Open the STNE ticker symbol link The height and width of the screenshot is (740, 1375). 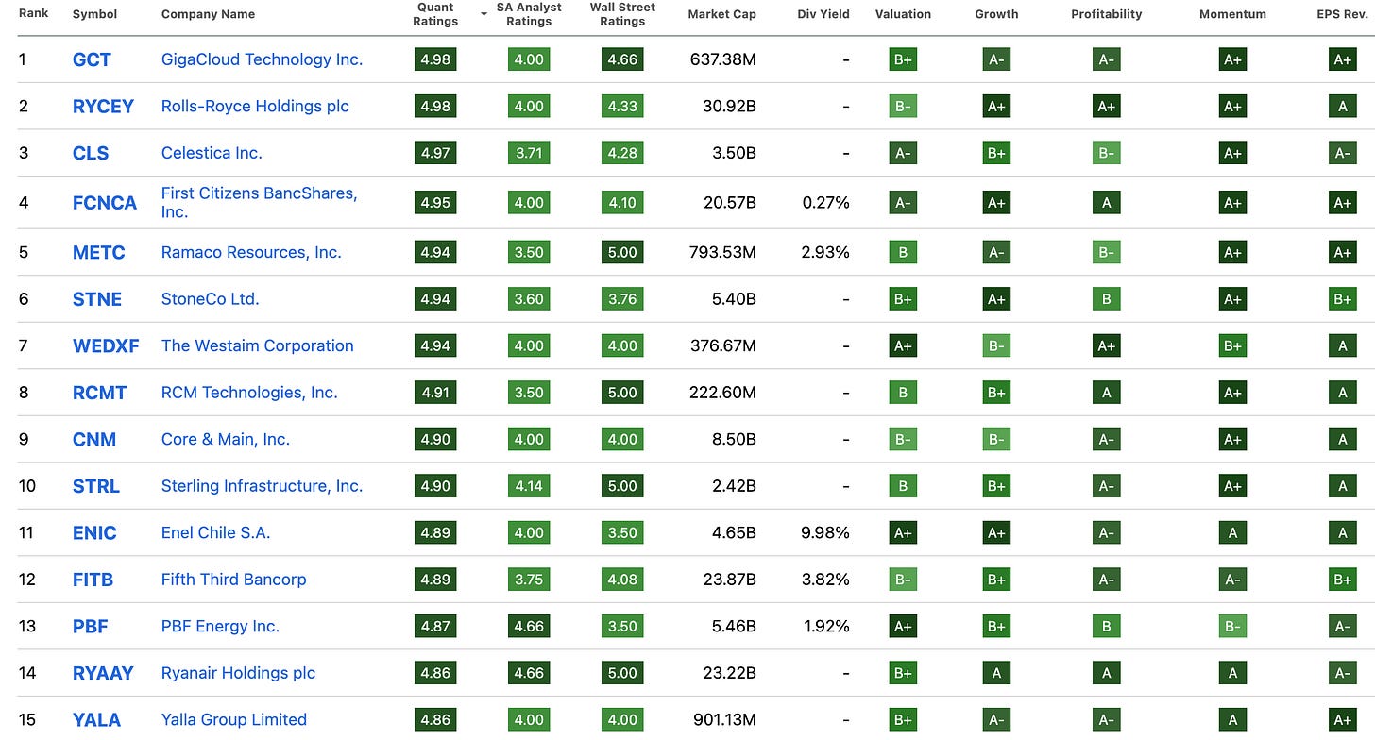pyautogui.click(x=97, y=299)
